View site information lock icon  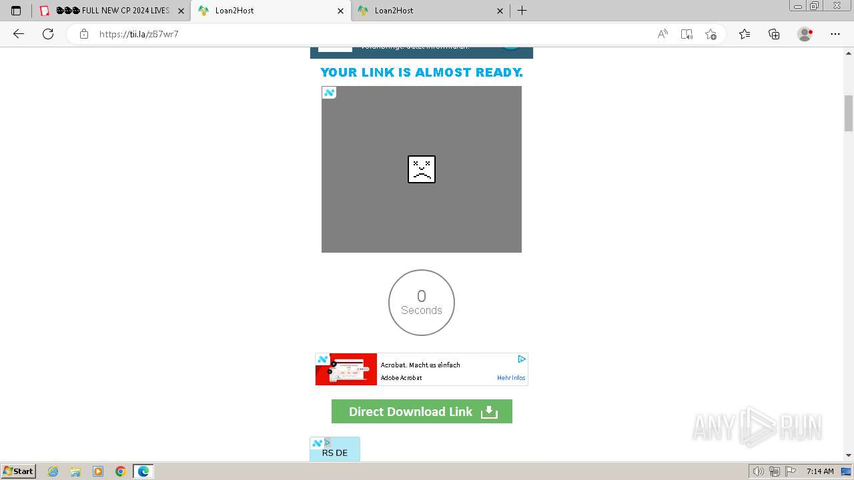pos(84,34)
